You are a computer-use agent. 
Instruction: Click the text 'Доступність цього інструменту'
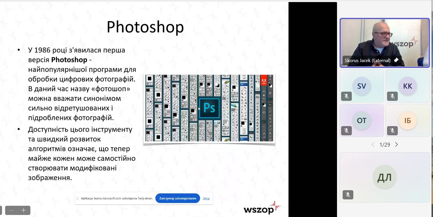pyautogui.click(x=80, y=129)
